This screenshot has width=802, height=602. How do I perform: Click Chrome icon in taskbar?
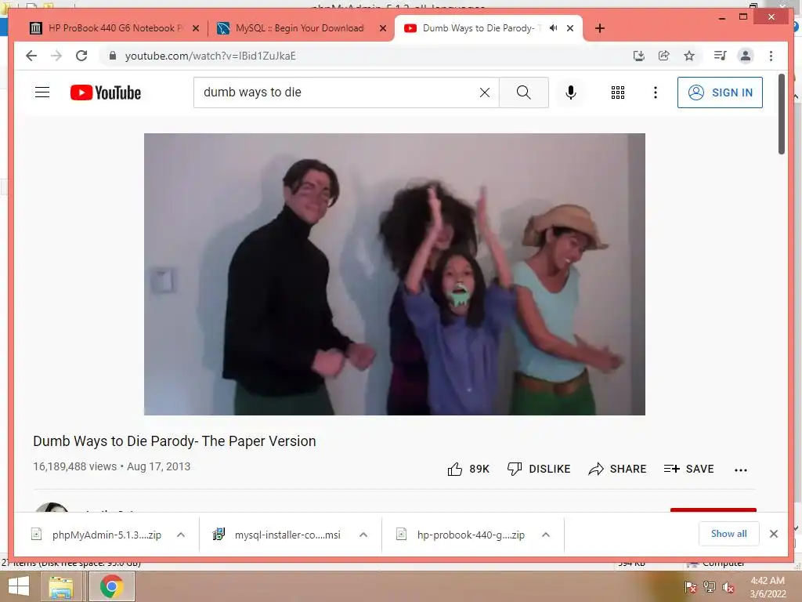click(111, 586)
